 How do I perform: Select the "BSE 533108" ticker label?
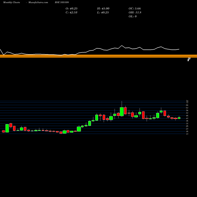pos(62,2)
